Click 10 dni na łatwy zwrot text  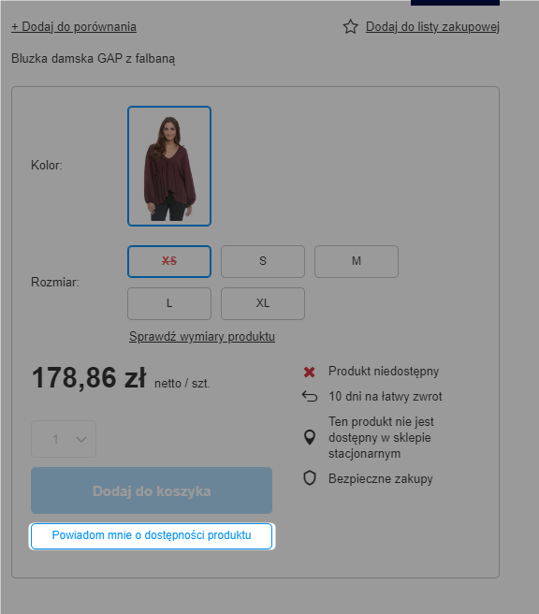pos(386,397)
